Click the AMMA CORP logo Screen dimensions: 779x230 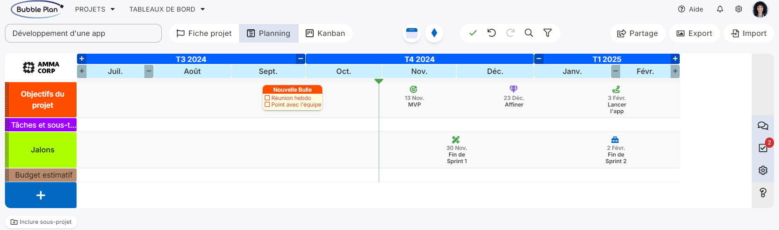pyautogui.click(x=41, y=67)
